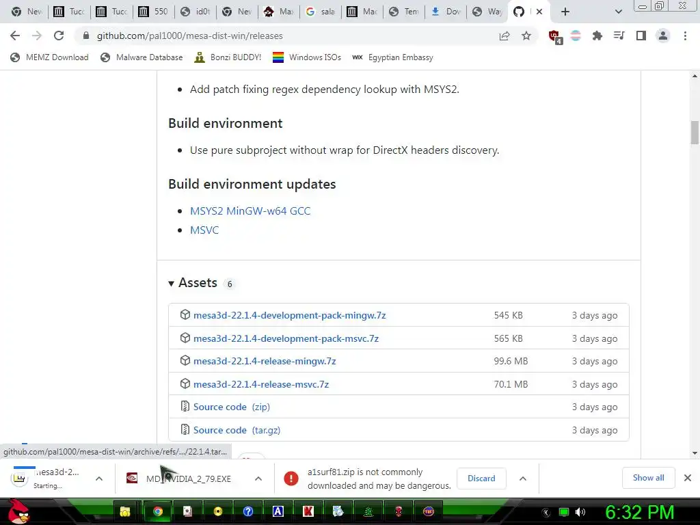Viewport: 700px width, 525px height.
Task: Click the volume speaker tray icon
Action: point(580,512)
